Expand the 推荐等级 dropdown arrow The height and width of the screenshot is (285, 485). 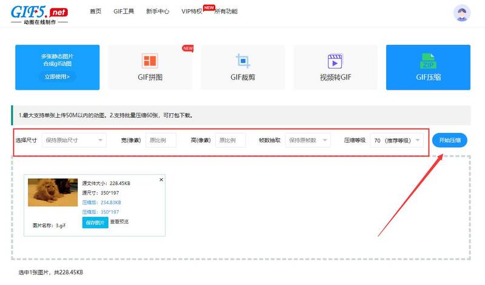418,140
